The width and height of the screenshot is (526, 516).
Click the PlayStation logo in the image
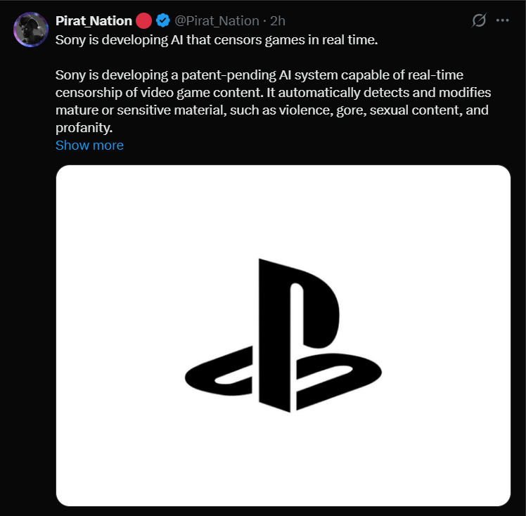(x=283, y=336)
